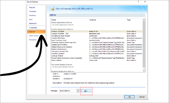Image resolution: width=169 pixels, height=103 pixels.
Task: Click the Document Related Add-ins group heading
Action: (62, 65)
